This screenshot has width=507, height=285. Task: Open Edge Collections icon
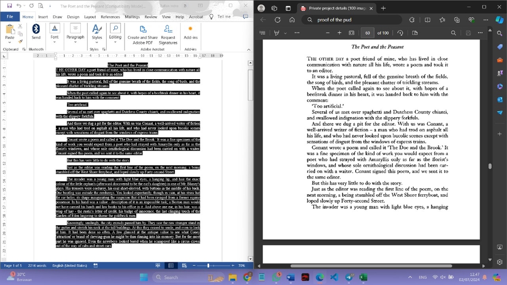coord(457,20)
